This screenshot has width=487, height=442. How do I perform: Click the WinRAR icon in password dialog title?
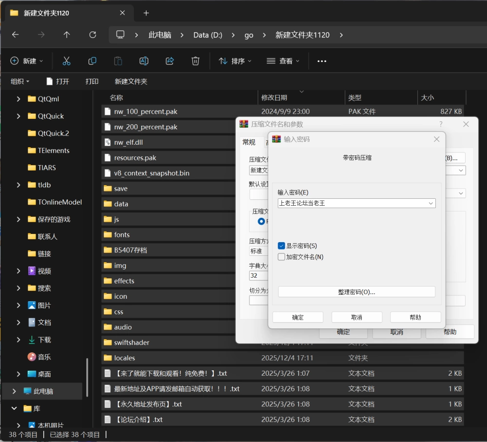[x=276, y=139]
